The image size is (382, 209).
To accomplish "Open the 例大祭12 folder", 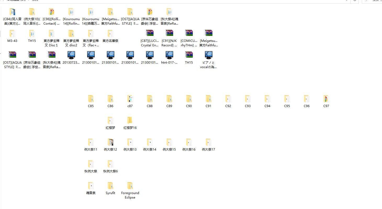I will click(x=110, y=145).
